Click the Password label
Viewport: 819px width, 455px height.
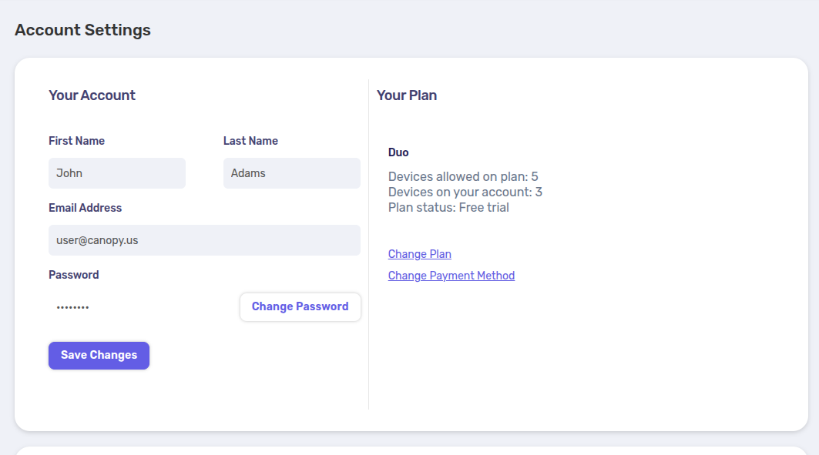click(74, 275)
